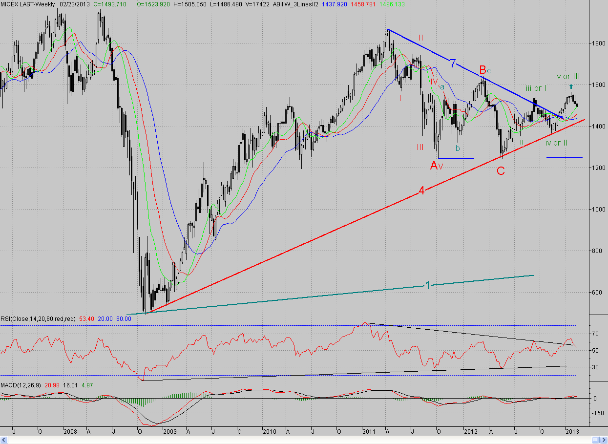Click the red wave label A
608x444 pixels.
click(x=434, y=166)
